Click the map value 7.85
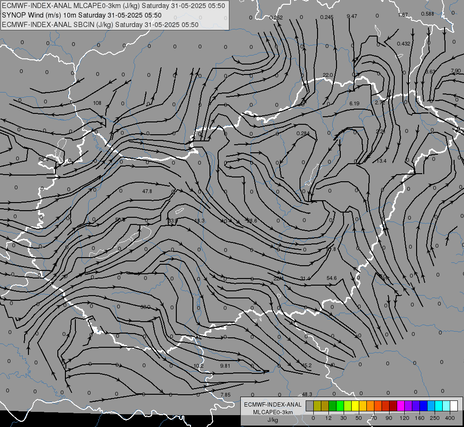Image resolution: width=464 pixels, height=427 pixels. tap(226, 395)
